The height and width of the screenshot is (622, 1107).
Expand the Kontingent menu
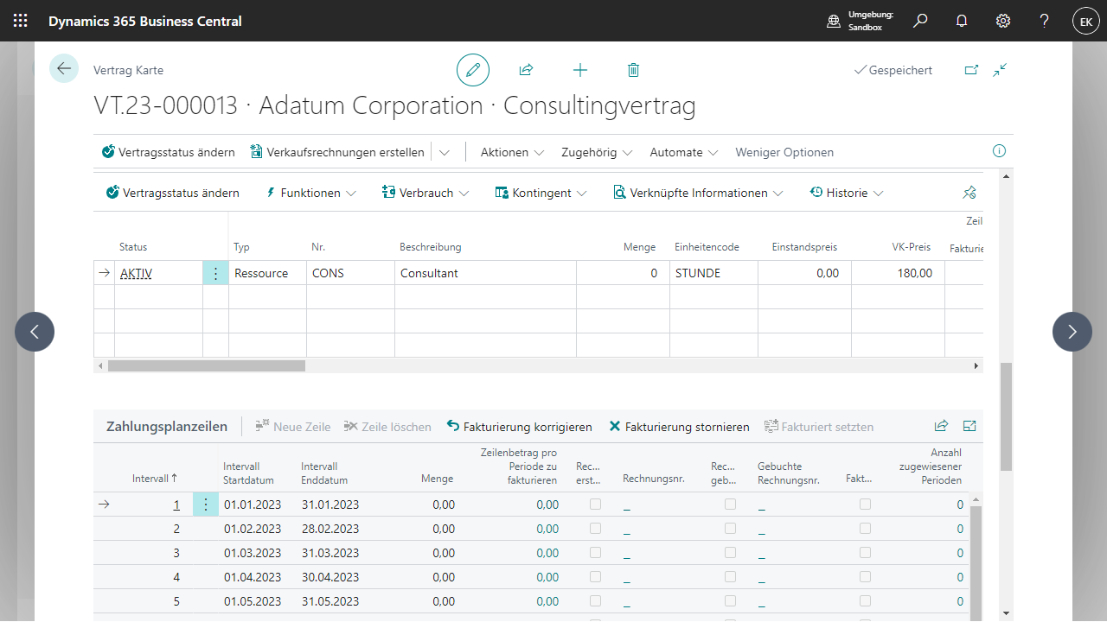pos(541,193)
